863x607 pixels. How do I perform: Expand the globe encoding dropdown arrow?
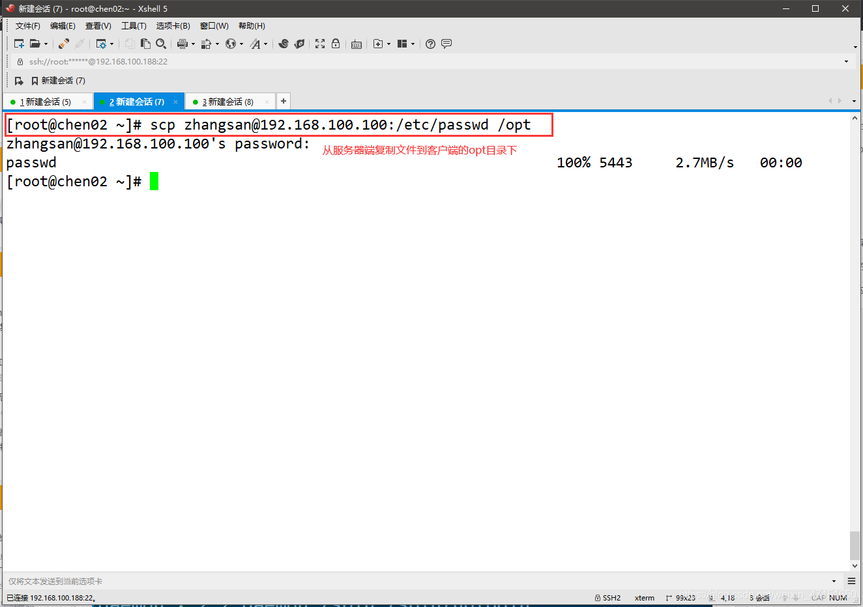(242, 44)
